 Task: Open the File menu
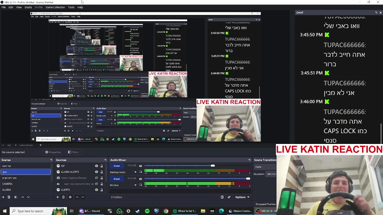(x=4, y=7)
